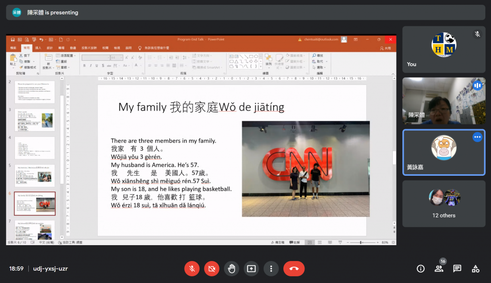The height and width of the screenshot is (283, 491).
Task: Raise hand in the meeting
Action: click(x=232, y=269)
